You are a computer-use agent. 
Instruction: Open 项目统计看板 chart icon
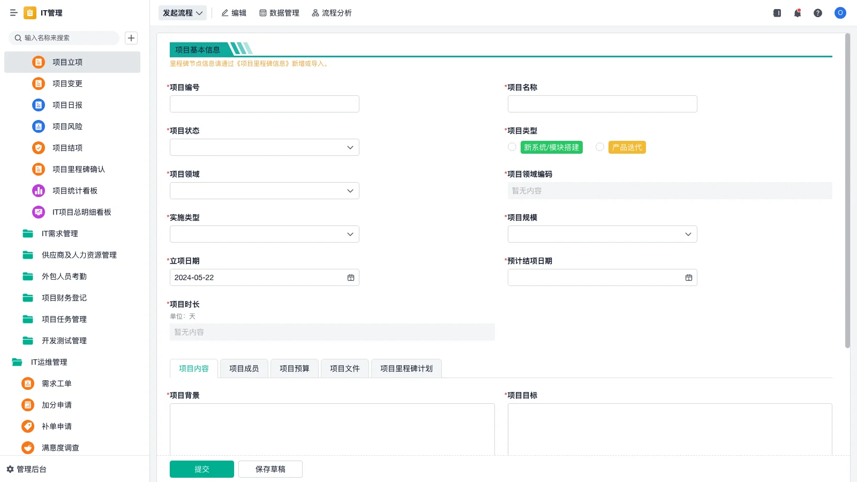click(x=39, y=191)
